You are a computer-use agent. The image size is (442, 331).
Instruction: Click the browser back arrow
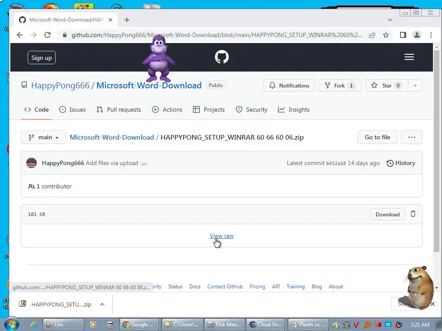pos(20,35)
